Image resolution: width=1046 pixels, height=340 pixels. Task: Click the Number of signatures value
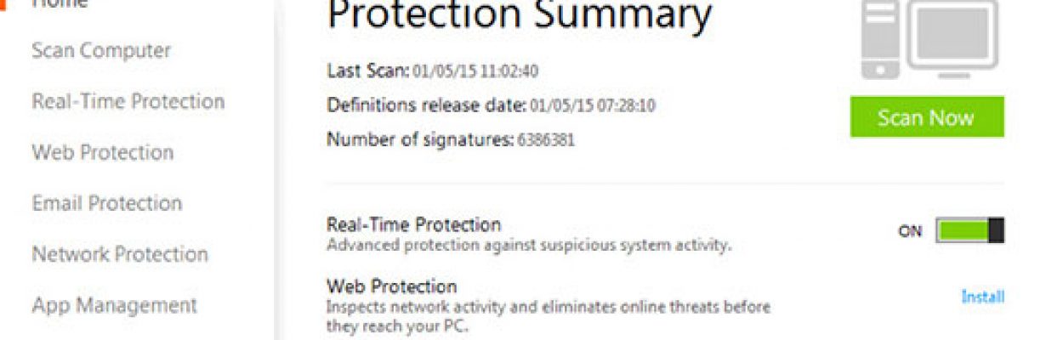546,139
